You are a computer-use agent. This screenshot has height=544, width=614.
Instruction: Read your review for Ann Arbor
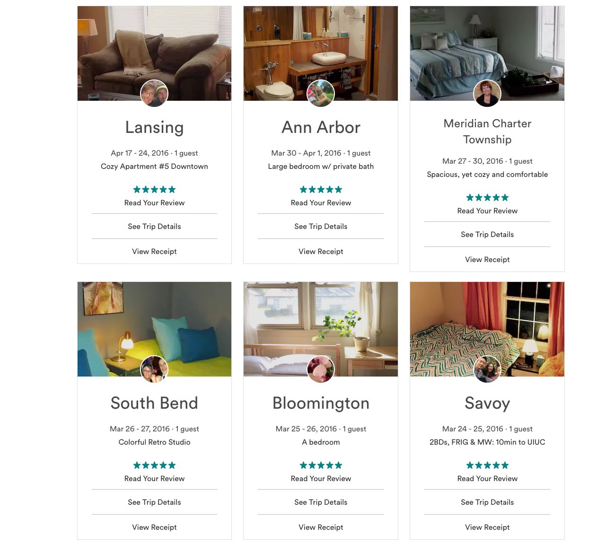321,203
